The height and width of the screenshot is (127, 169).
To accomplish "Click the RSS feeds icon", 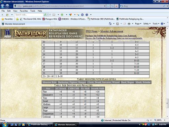I will (x=118, y=23).
